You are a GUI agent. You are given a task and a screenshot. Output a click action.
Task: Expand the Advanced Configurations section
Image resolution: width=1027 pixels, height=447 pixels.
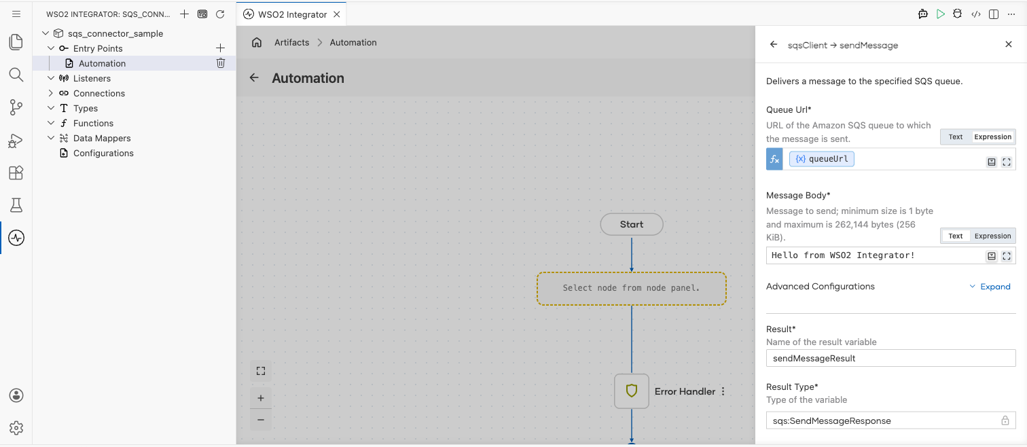click(990, 287)
